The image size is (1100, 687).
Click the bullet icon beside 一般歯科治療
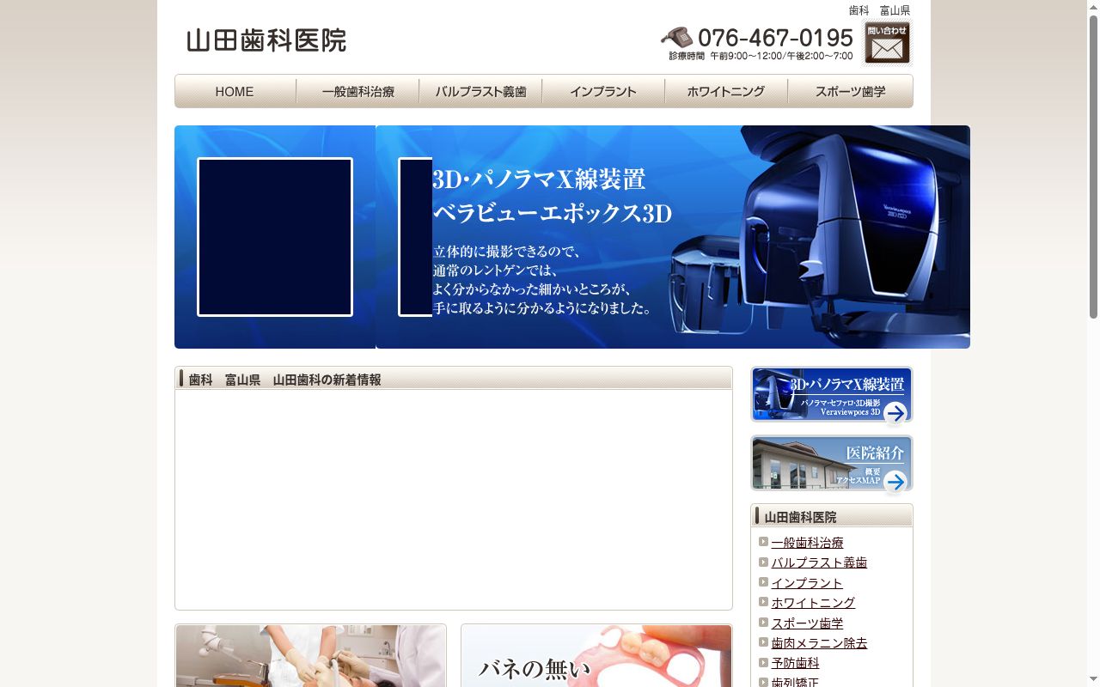point(763,542)
